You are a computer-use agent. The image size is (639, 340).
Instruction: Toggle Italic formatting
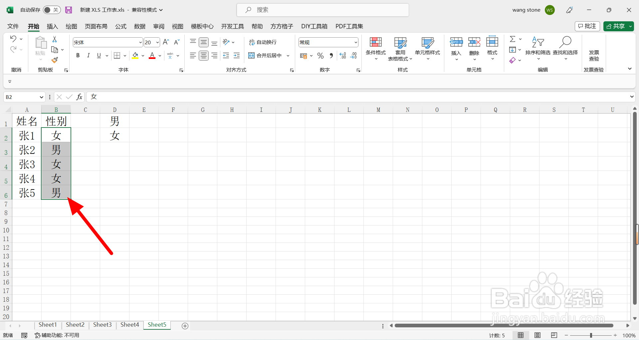89,56
